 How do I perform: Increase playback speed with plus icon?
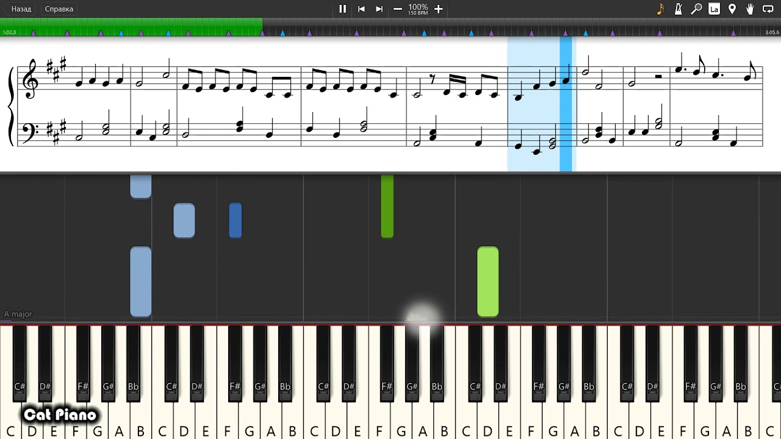tap(438, 9)
